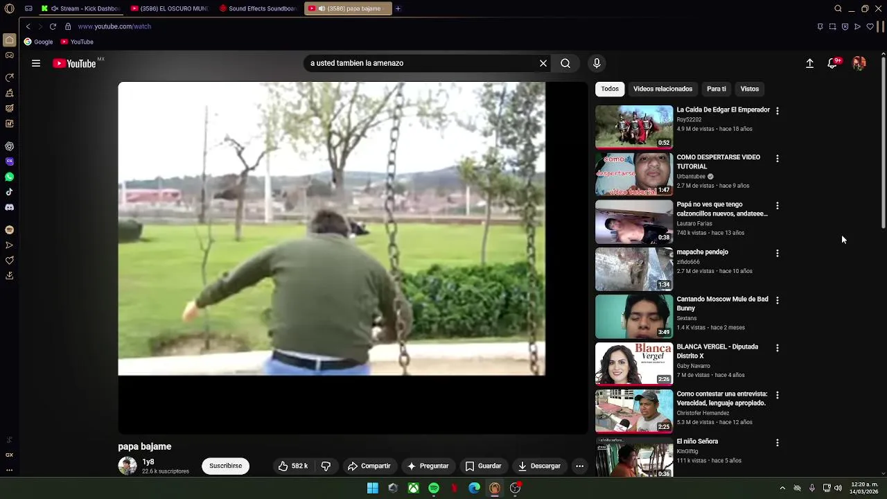Screen dimensions: 887x499
Task: Open La Caida De Edgar thumbnail
Action: tap(634, 127)
